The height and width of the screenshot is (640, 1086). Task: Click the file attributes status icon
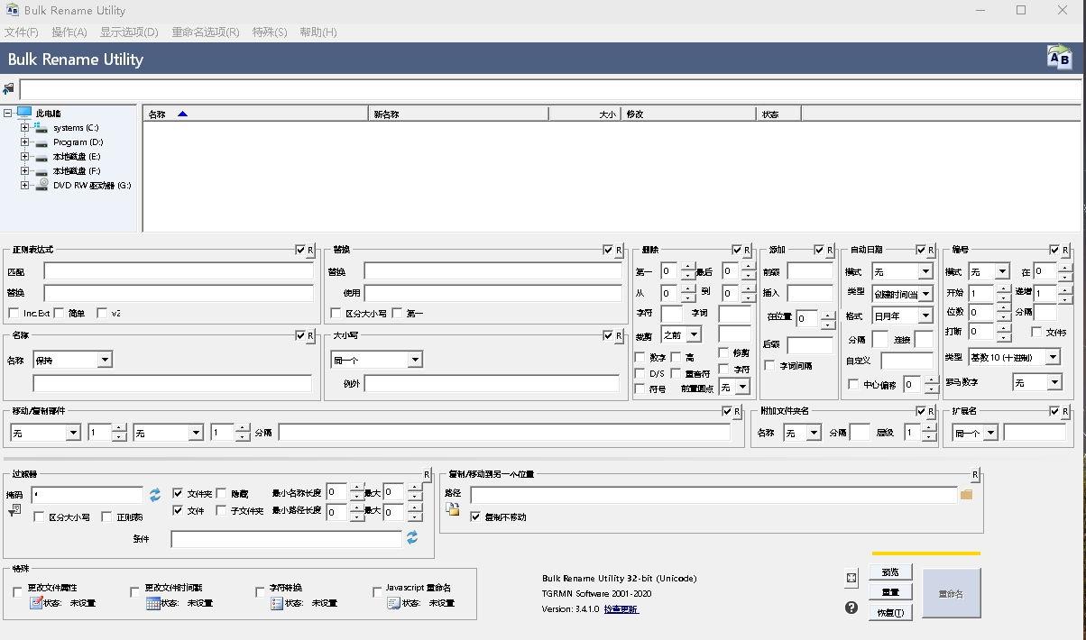click(x=36, y=603)
